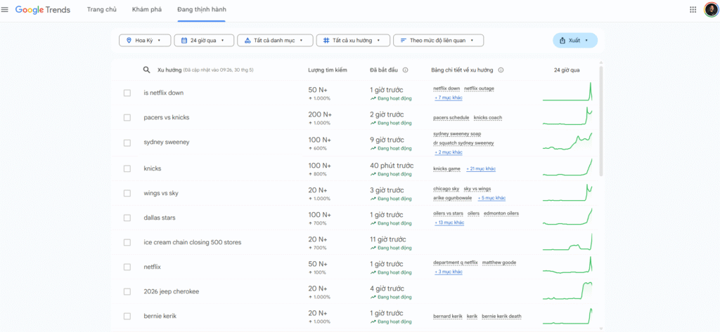This screenshot has height=332, width=720.
Task: Click calendar icon in 24 giờ qua filter
Action: click(184, 40)
